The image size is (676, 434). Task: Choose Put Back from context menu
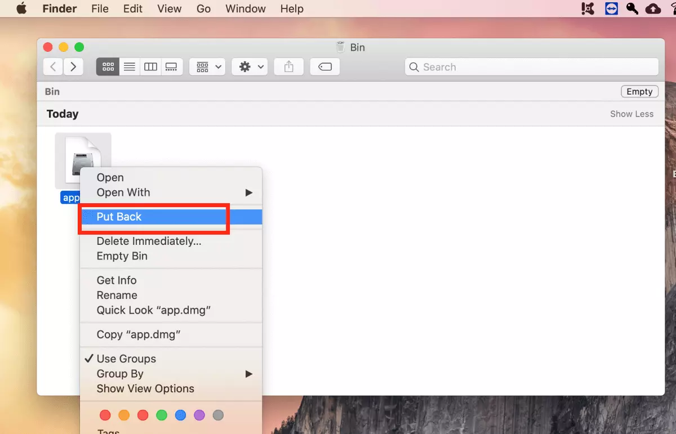pyautogui.click(x=171, y=217)
